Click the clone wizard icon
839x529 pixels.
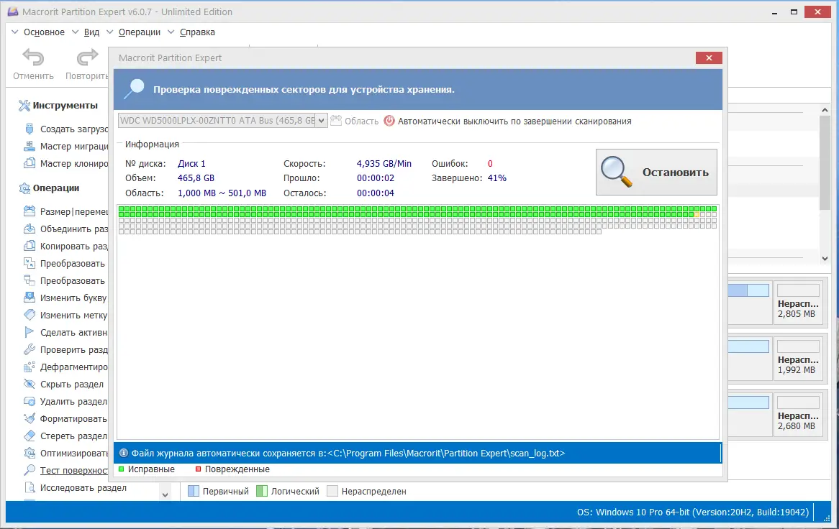[30, 163]
